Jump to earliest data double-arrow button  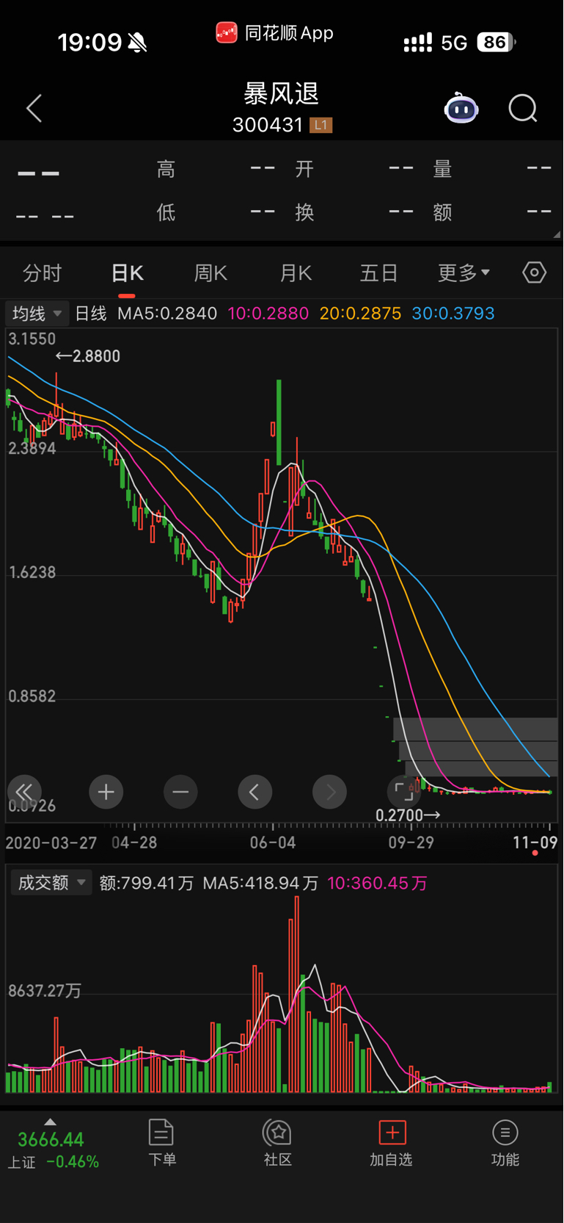coord(24,792)
